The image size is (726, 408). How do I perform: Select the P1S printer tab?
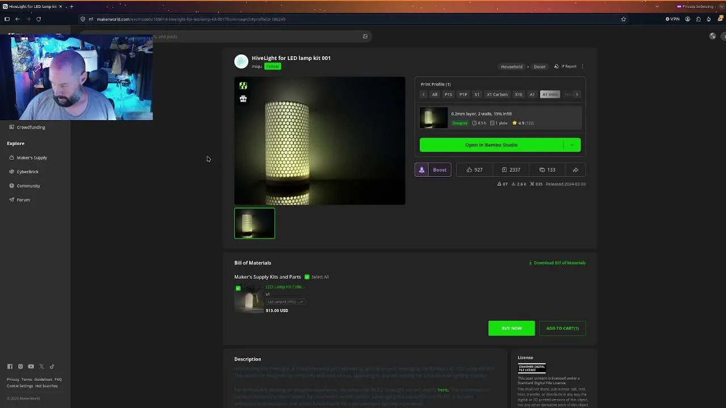pos(448,95)
